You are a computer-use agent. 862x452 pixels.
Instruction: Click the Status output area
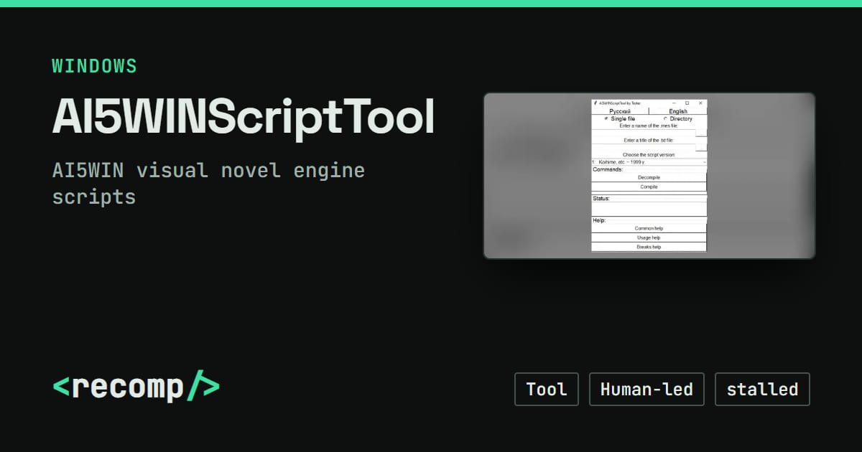point(649,209)
